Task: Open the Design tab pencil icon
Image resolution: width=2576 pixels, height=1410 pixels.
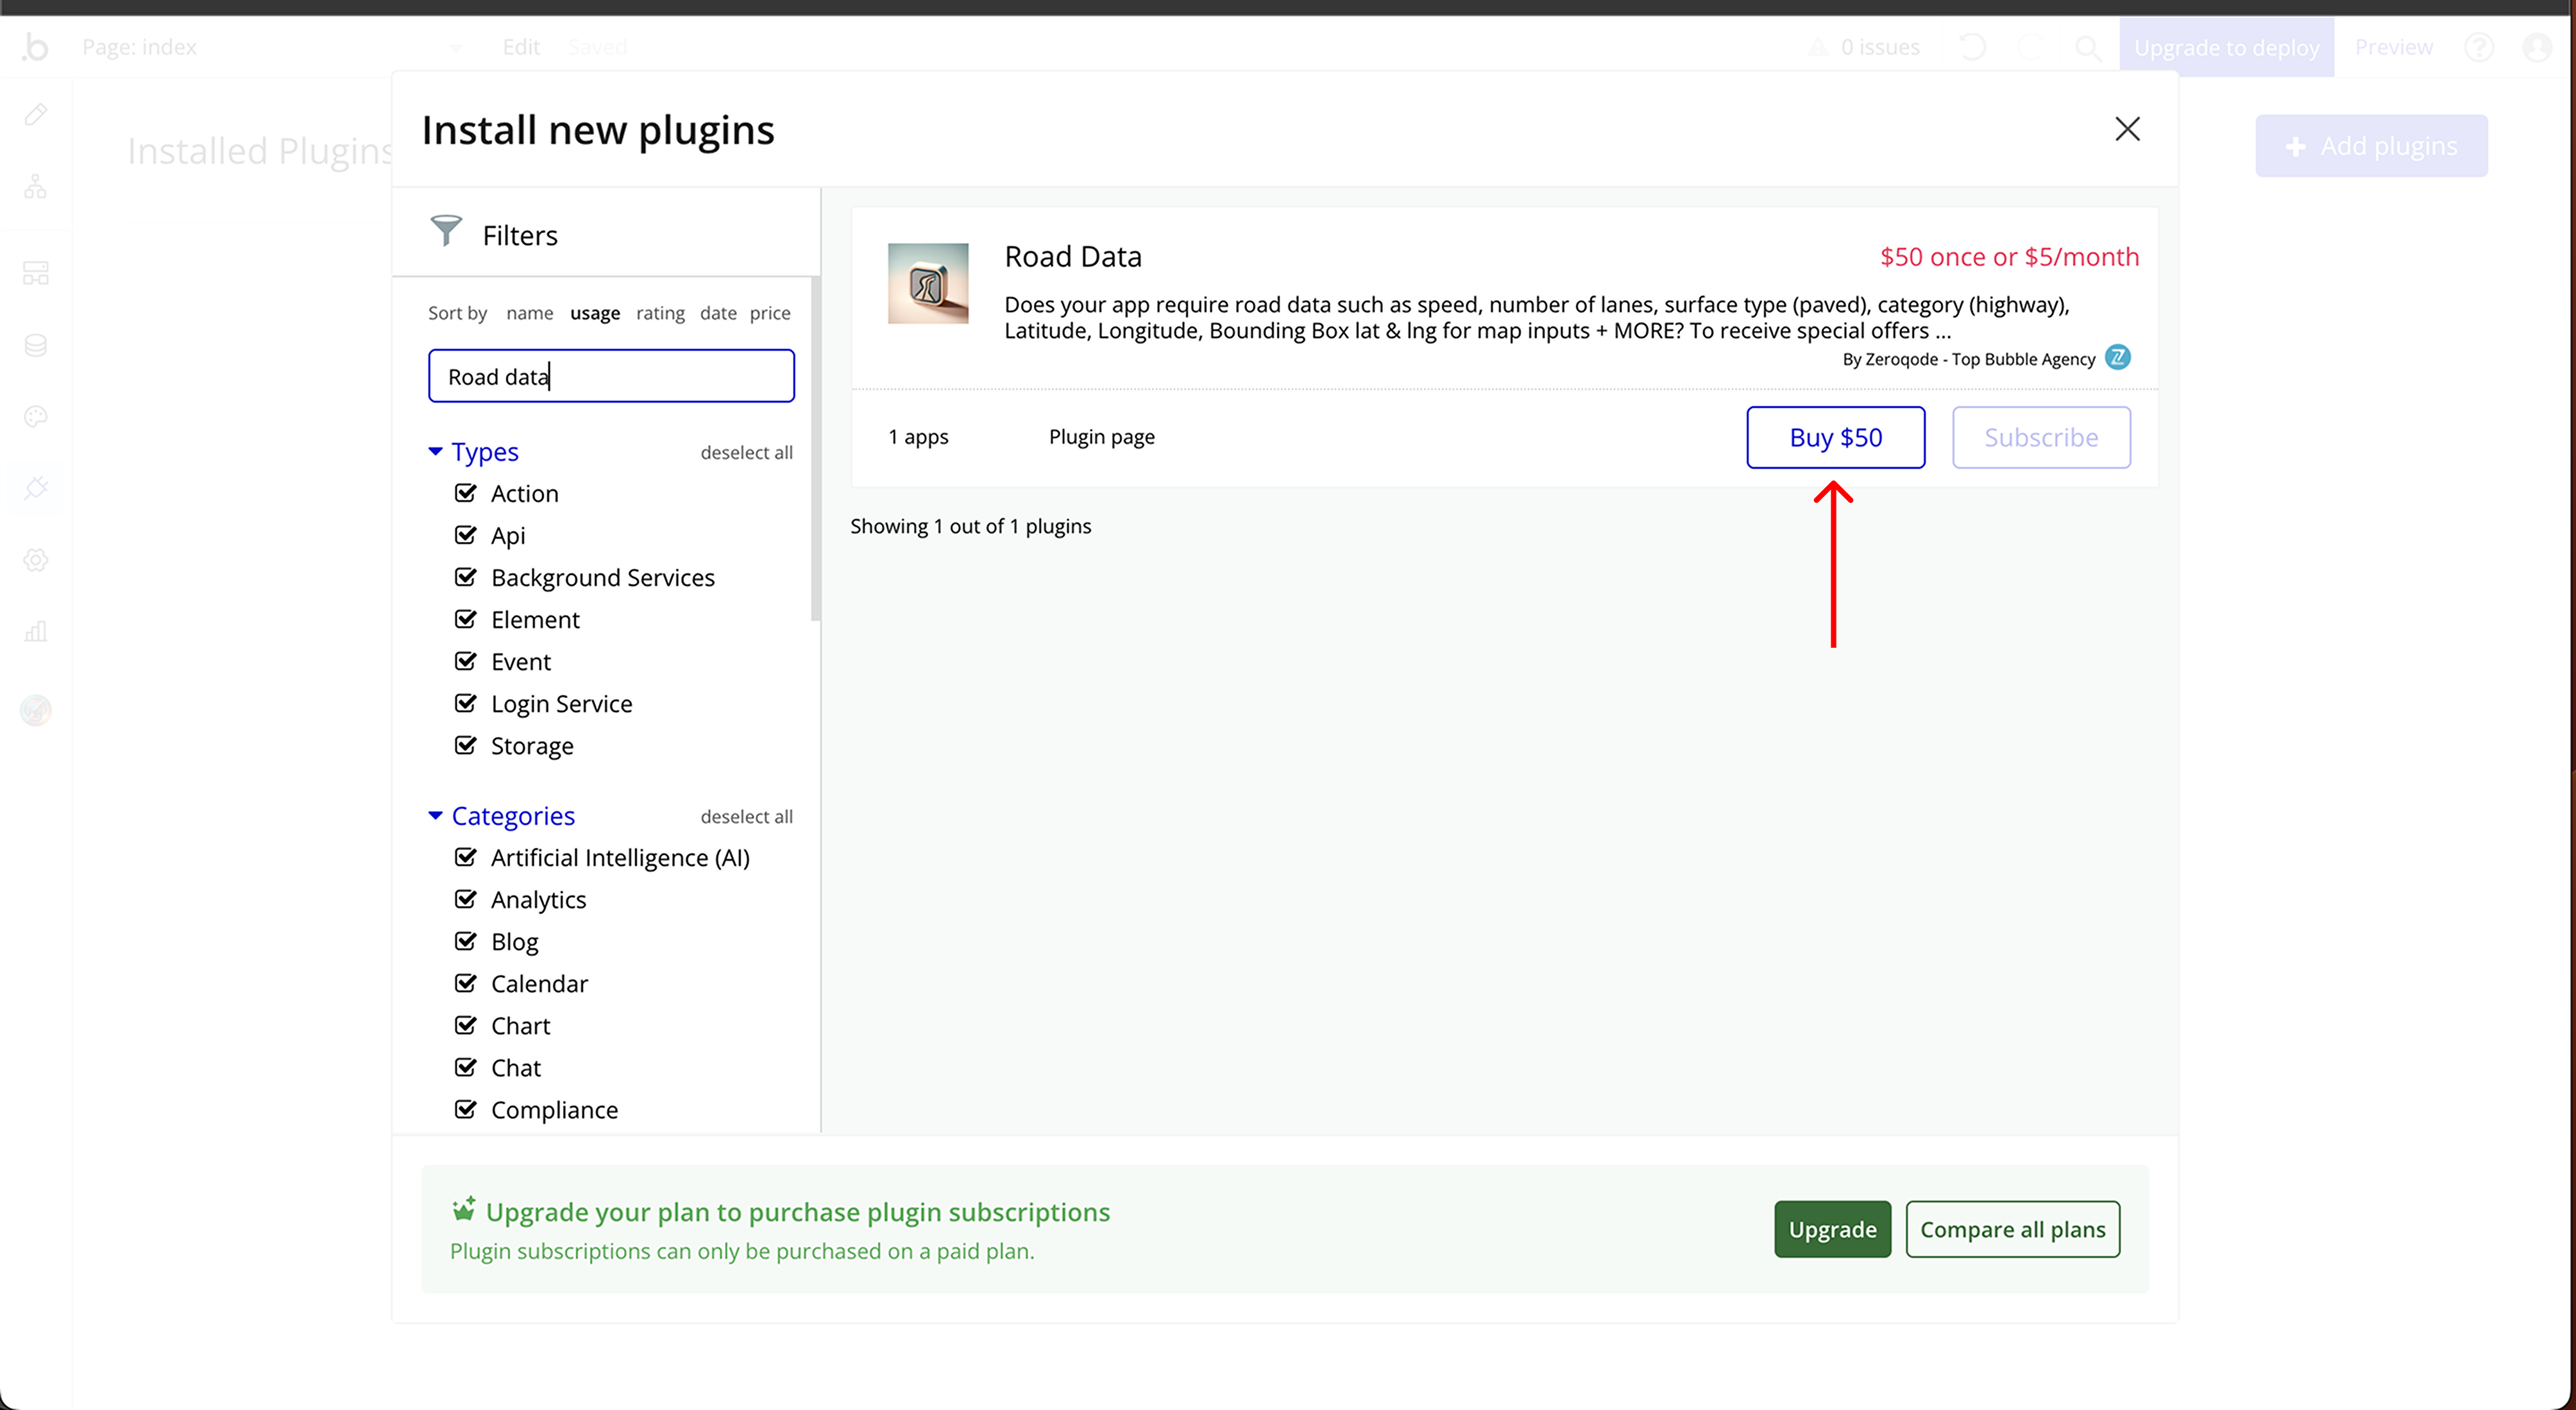Action: click(x=36, y=114)
